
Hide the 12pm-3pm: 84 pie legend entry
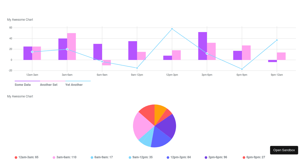click(x=181, y=157)
